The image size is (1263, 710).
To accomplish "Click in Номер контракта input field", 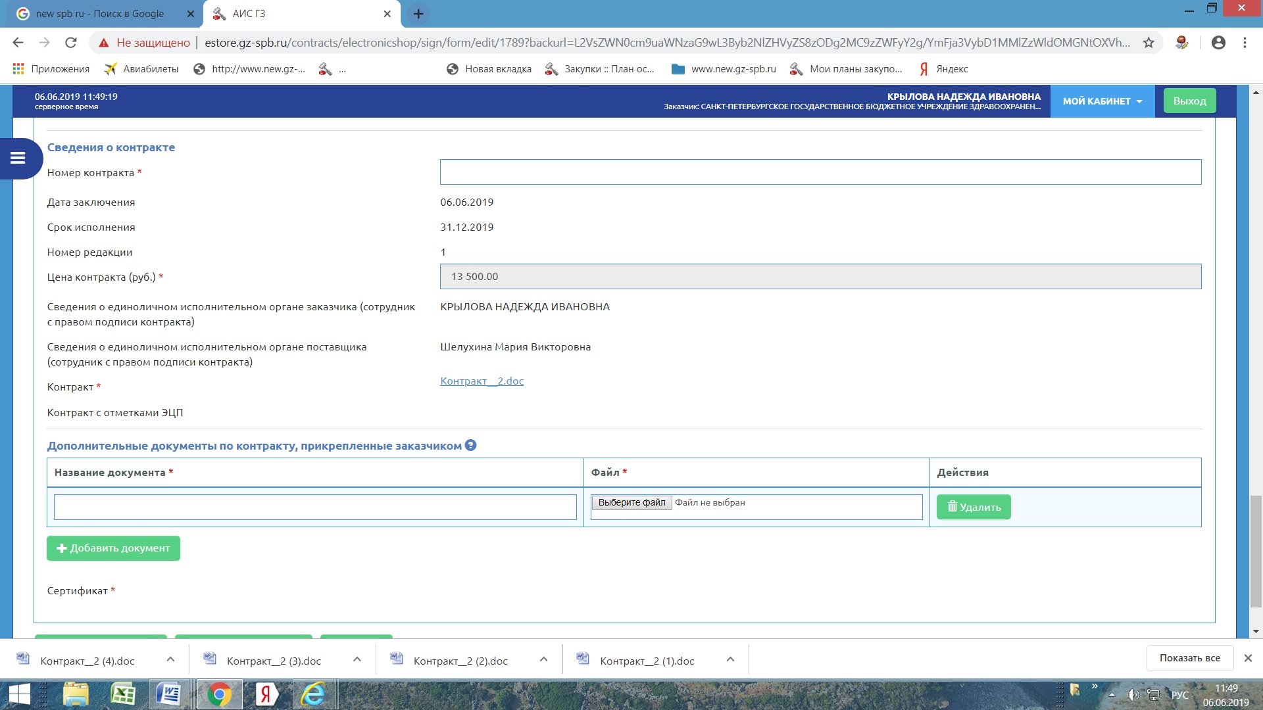I will [820, 172].
